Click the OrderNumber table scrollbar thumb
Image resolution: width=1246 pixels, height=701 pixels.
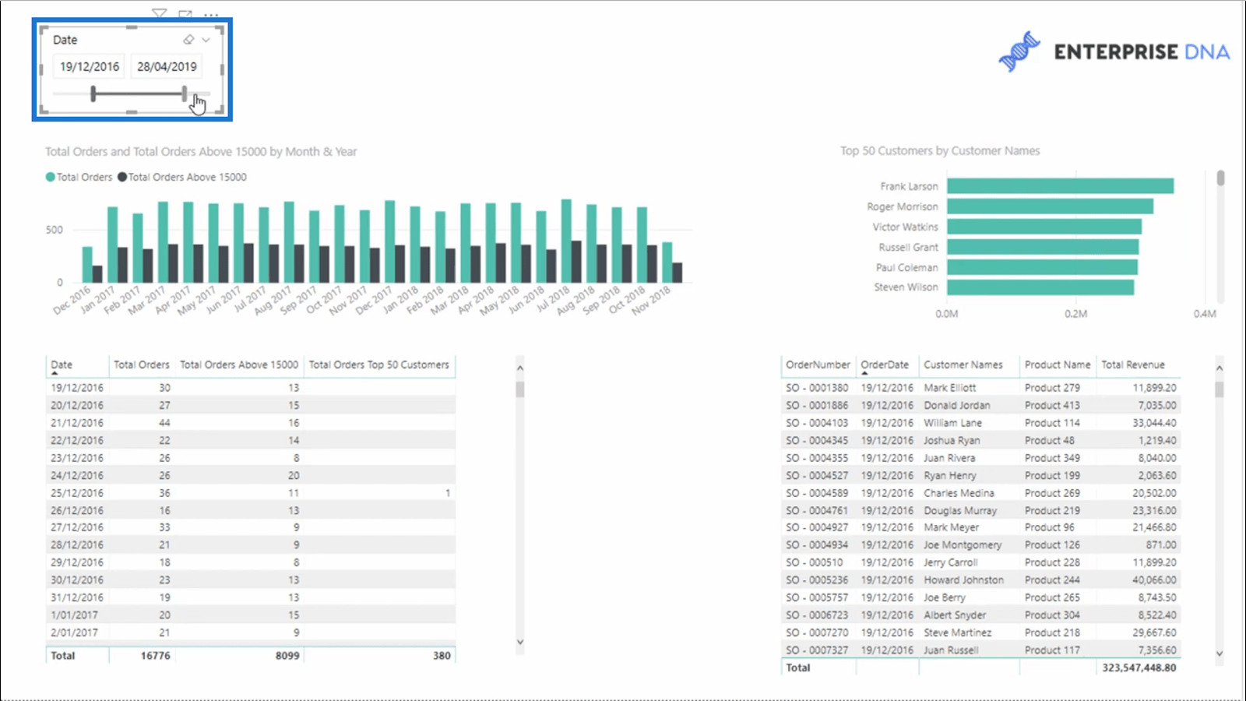[1220, 389]
